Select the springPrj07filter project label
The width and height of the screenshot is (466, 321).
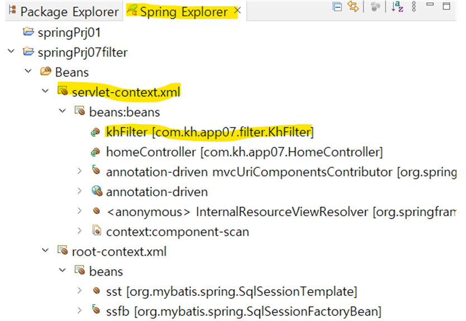tap(83, 52)
